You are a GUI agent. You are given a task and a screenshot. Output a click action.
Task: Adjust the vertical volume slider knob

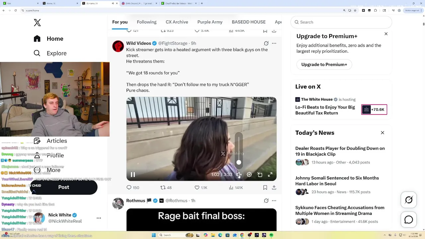coord(239,162)
